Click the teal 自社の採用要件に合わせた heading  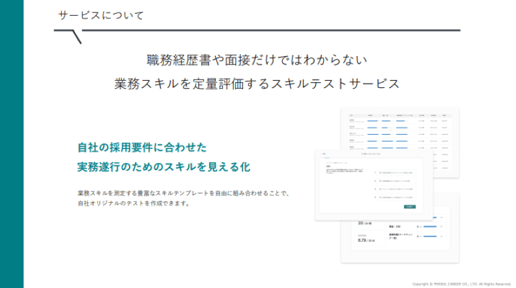click(x=142, y=147)
